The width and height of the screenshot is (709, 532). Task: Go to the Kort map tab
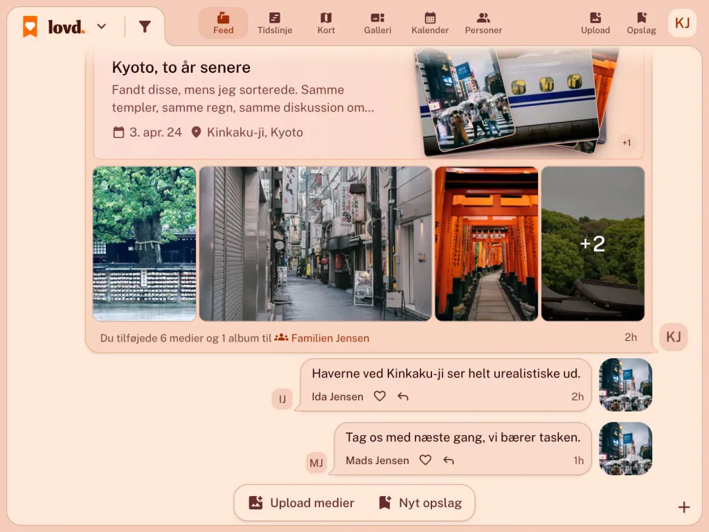(326, 24)
